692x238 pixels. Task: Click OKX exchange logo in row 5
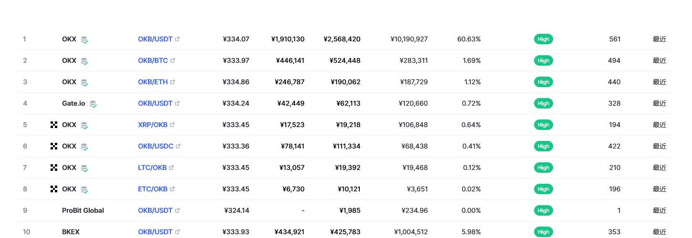54,125
